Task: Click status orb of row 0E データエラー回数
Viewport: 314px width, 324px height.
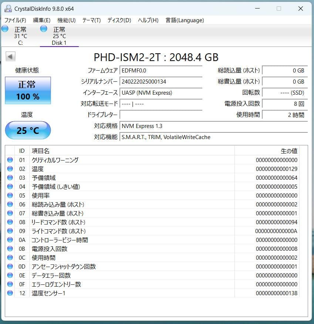Action: (10, 275)
